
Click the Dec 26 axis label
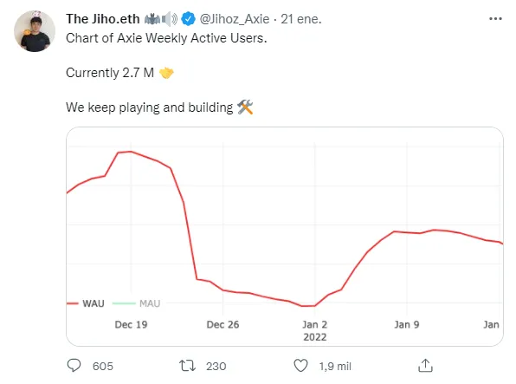point(223,325)
